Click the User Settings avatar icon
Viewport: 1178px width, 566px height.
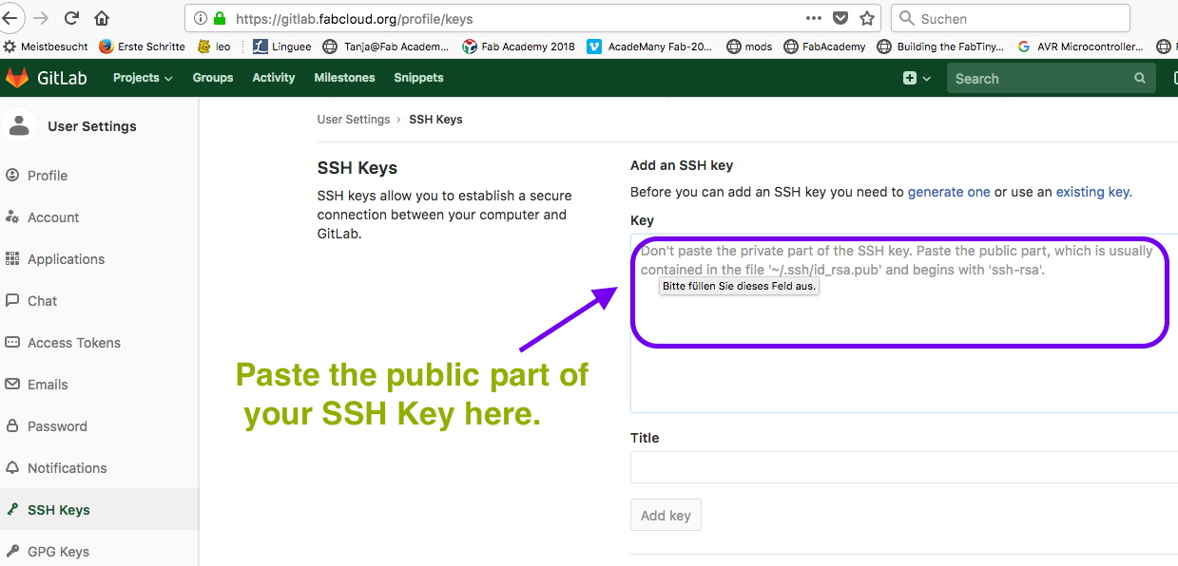click(x=19, y=125)
